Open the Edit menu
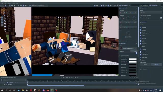Screen dimensions: 163x92 tap(5, 3)
